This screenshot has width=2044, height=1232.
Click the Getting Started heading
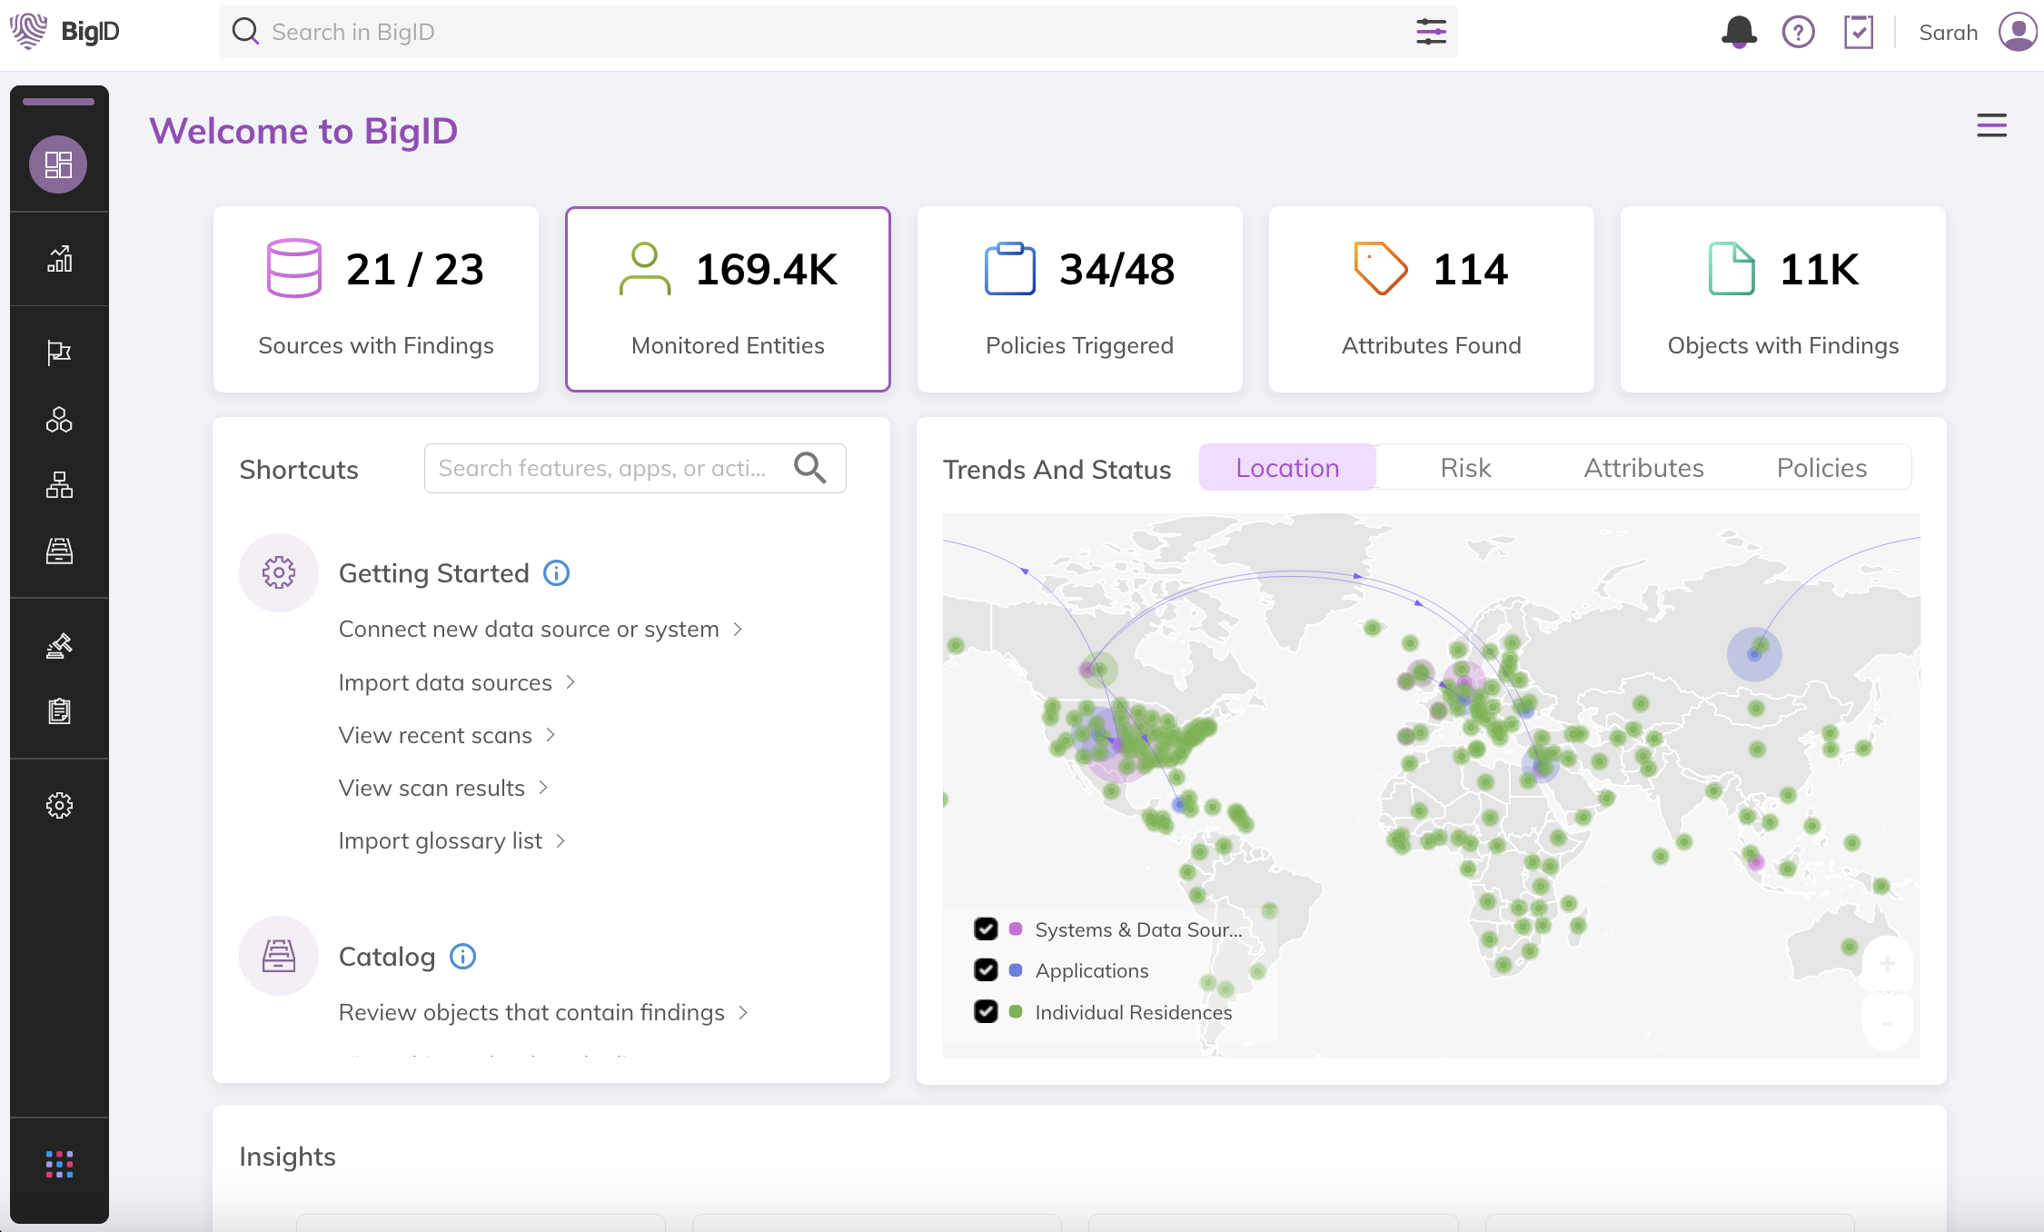pyautogui.click(x=433, y=573)
